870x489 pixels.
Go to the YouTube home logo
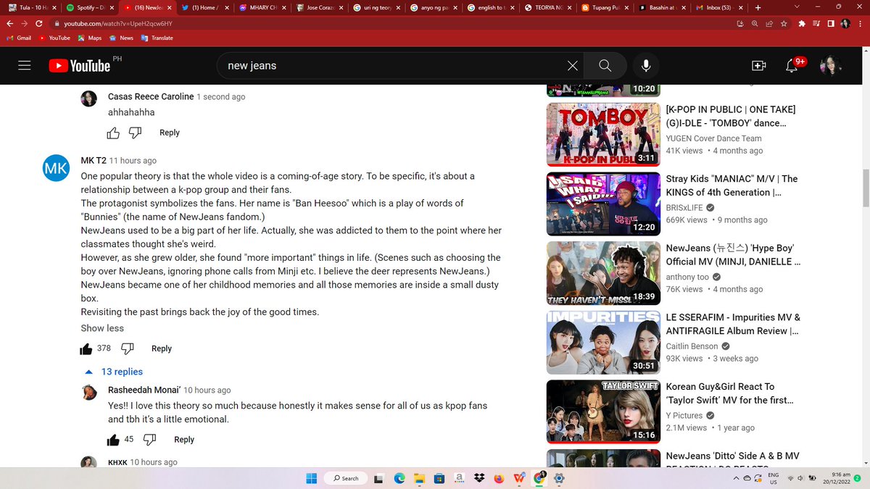80,65
